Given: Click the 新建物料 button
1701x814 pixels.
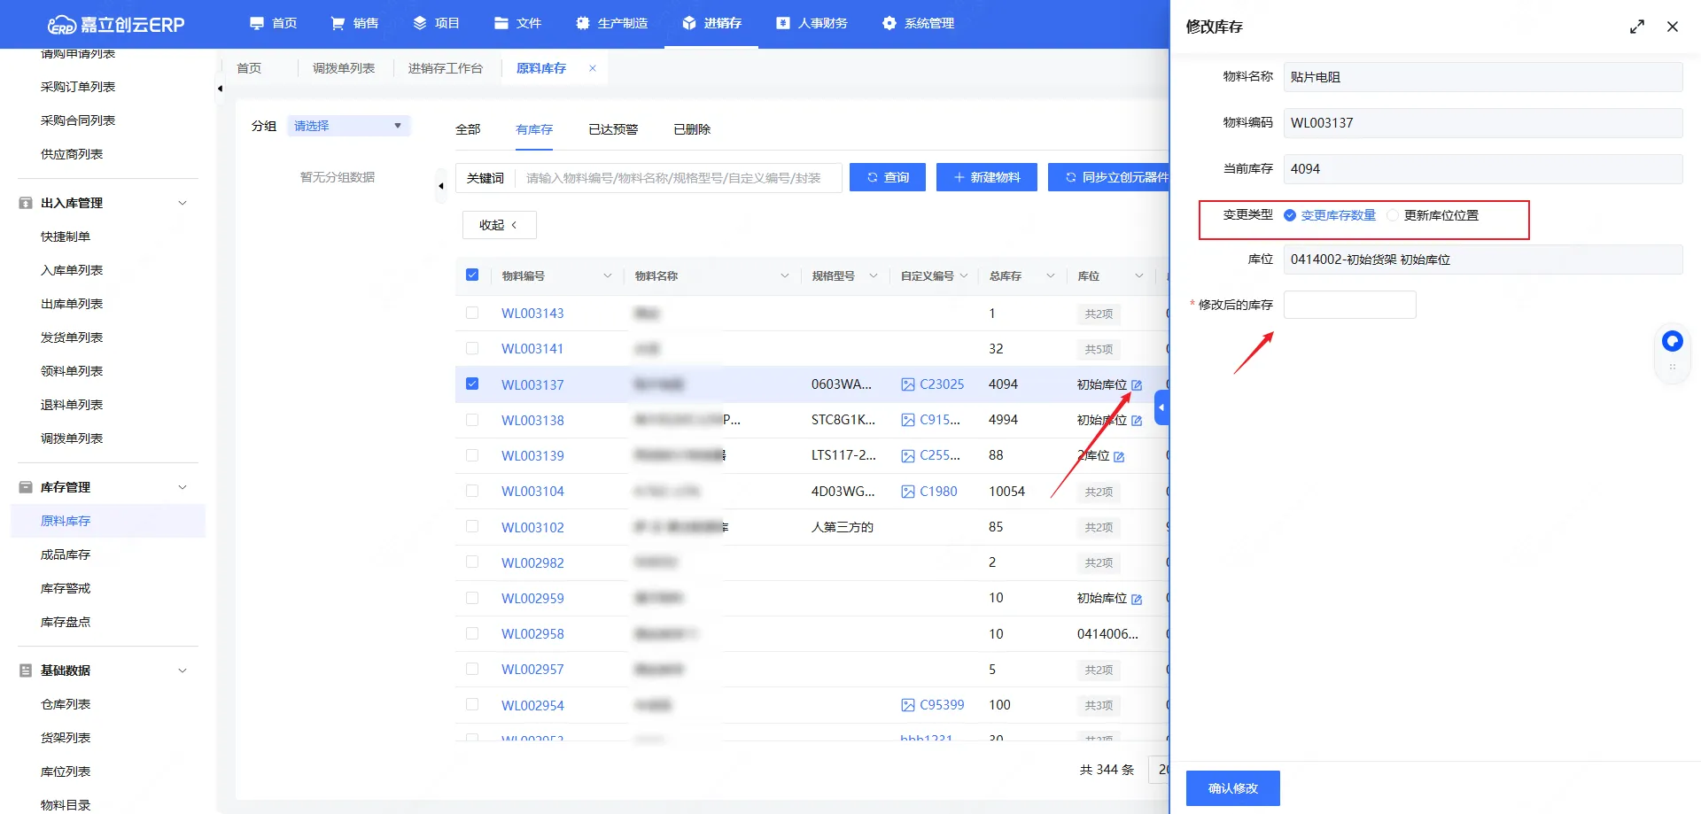Looking at the screenshot, I should coord(986,177).
